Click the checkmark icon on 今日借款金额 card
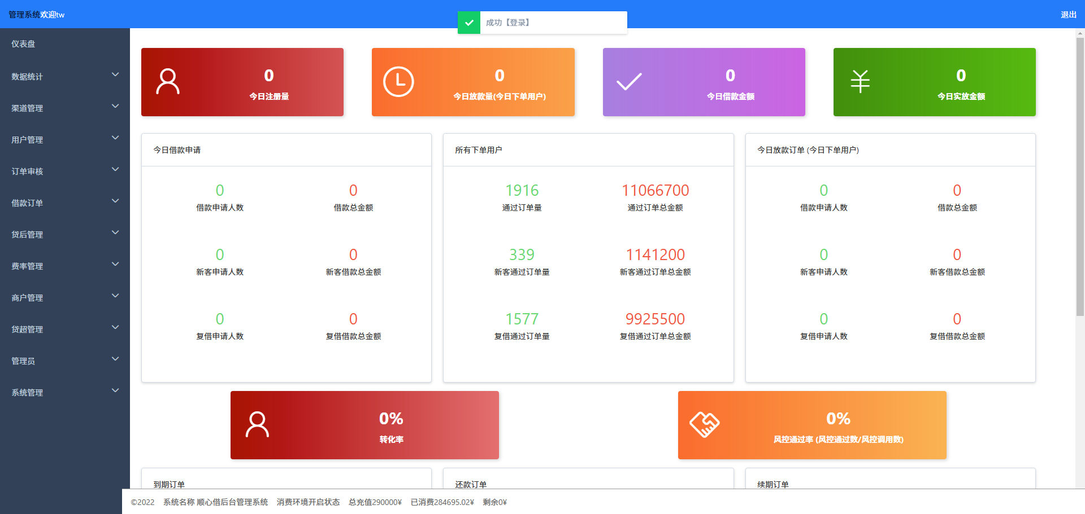The width and height of the screenshot is (1085, 514). (629, 82)
